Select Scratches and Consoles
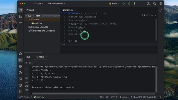This screenshot has width=178, height=100. pos(43,31)
